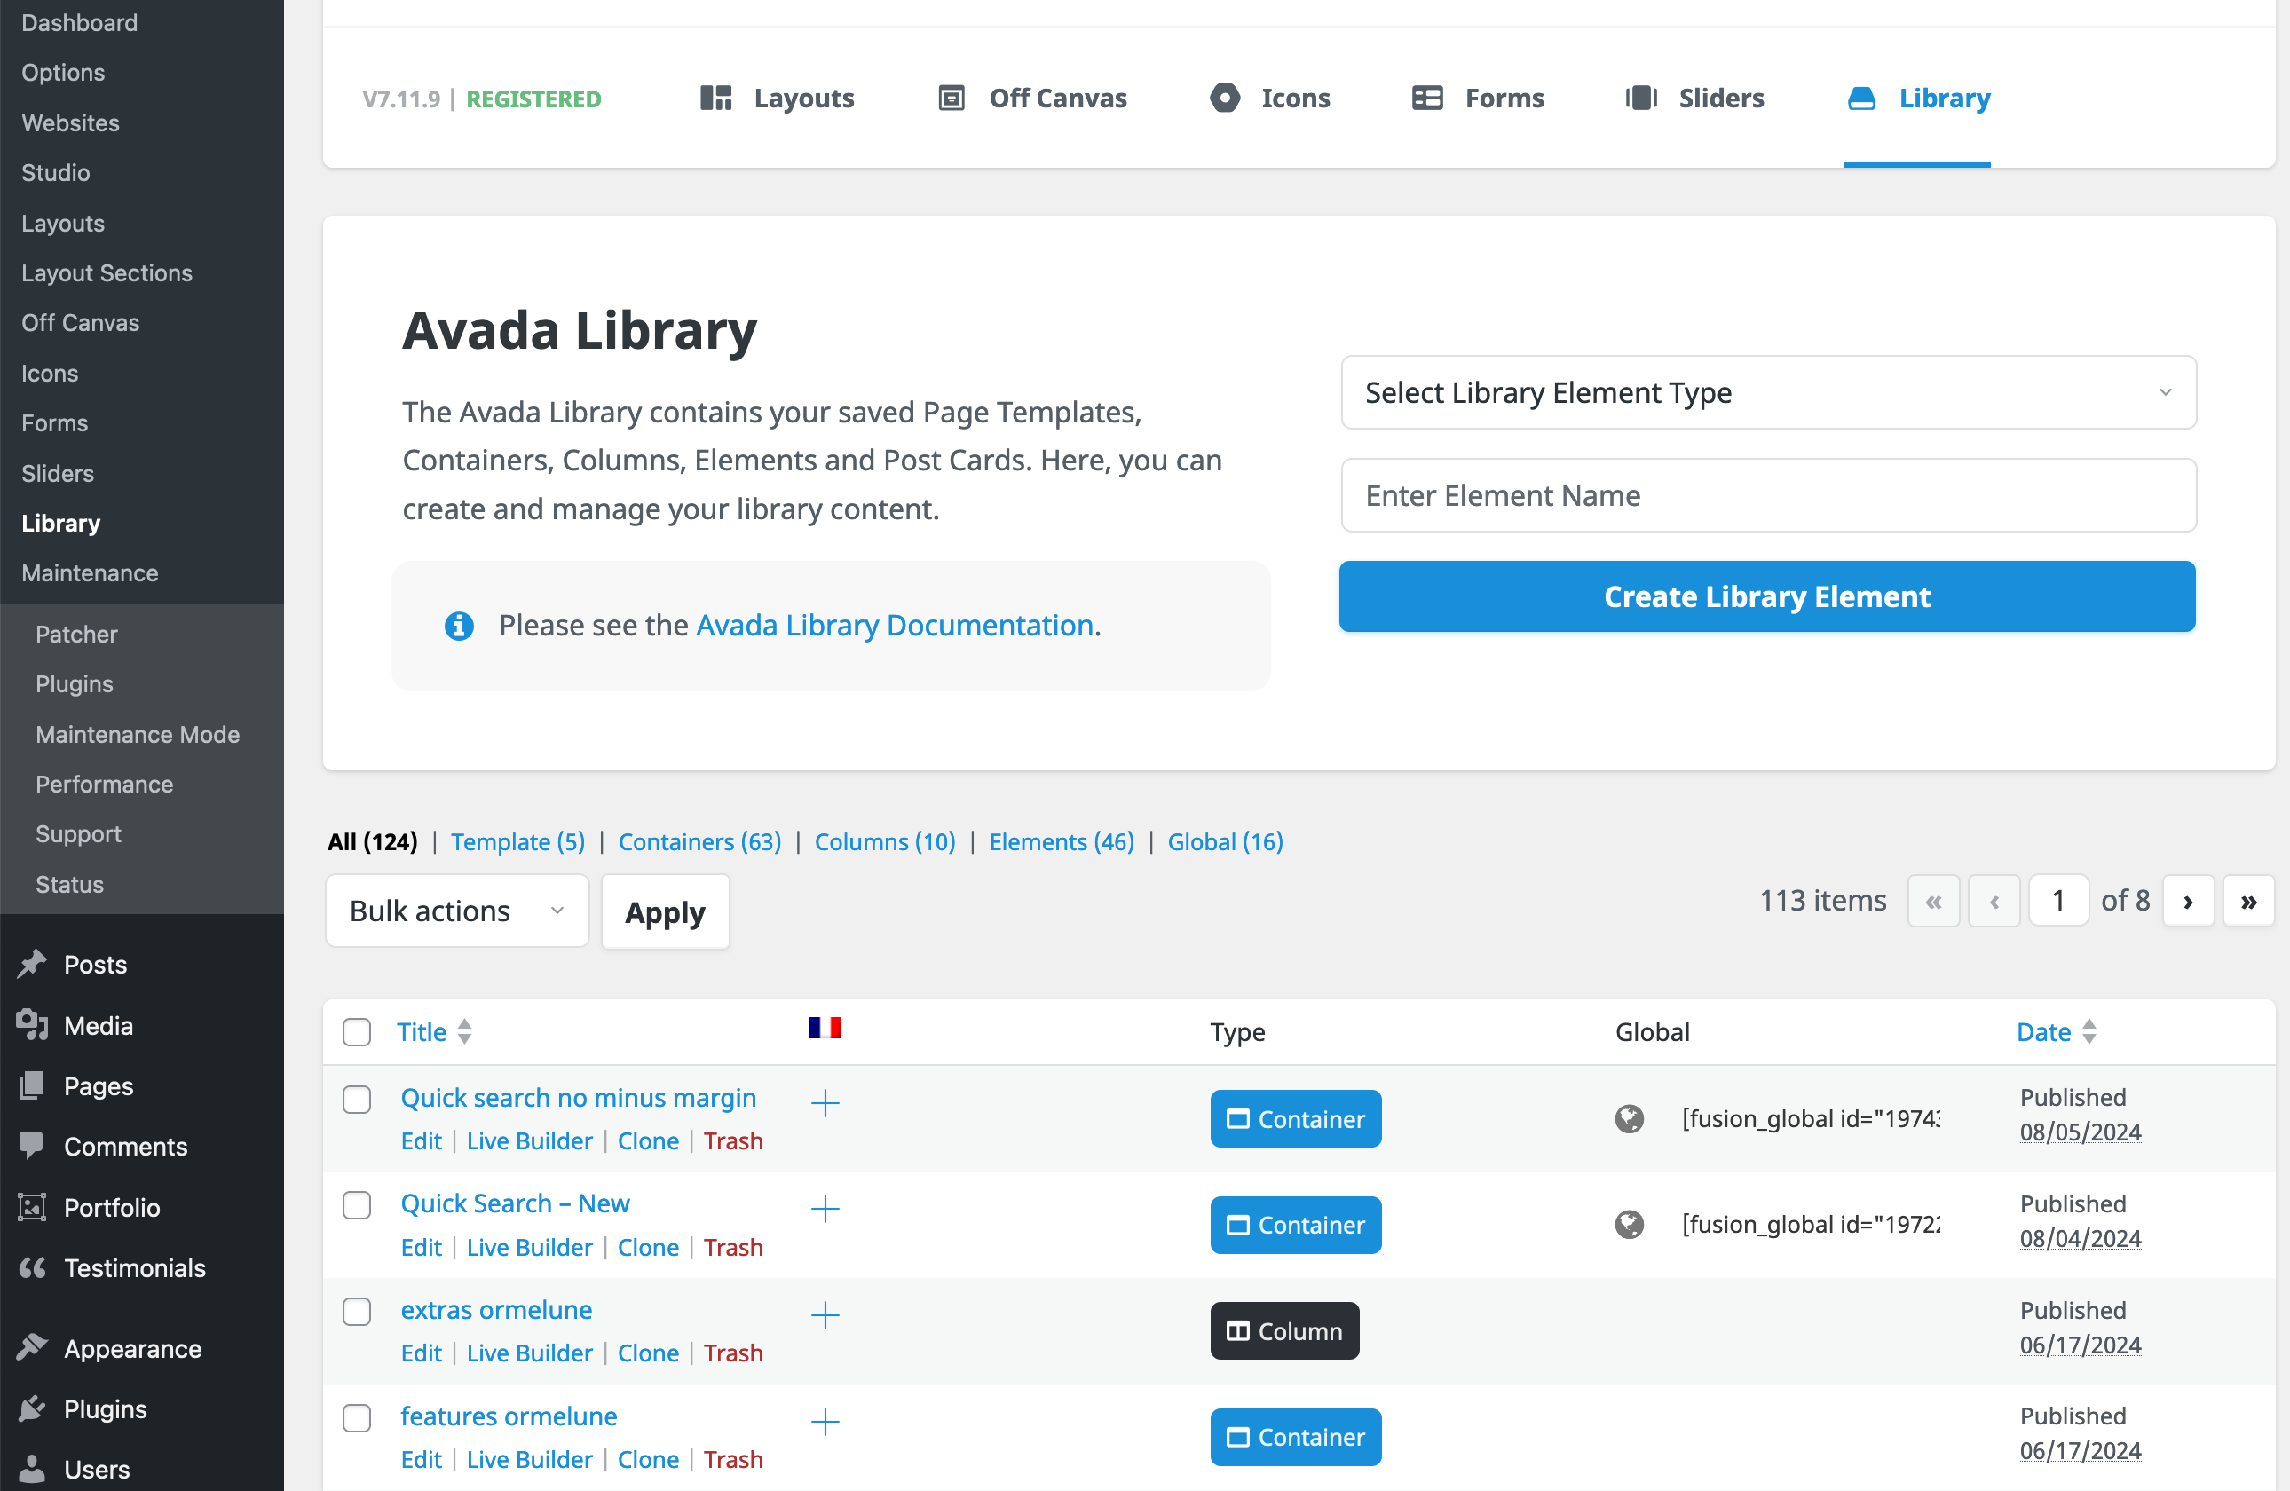The image size is (2290, 1491).
Task: Filter list by Global (16)
Action: click(x=1225, y=841)
